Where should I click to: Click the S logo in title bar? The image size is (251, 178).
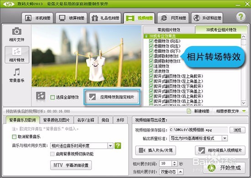pos(9,4)
